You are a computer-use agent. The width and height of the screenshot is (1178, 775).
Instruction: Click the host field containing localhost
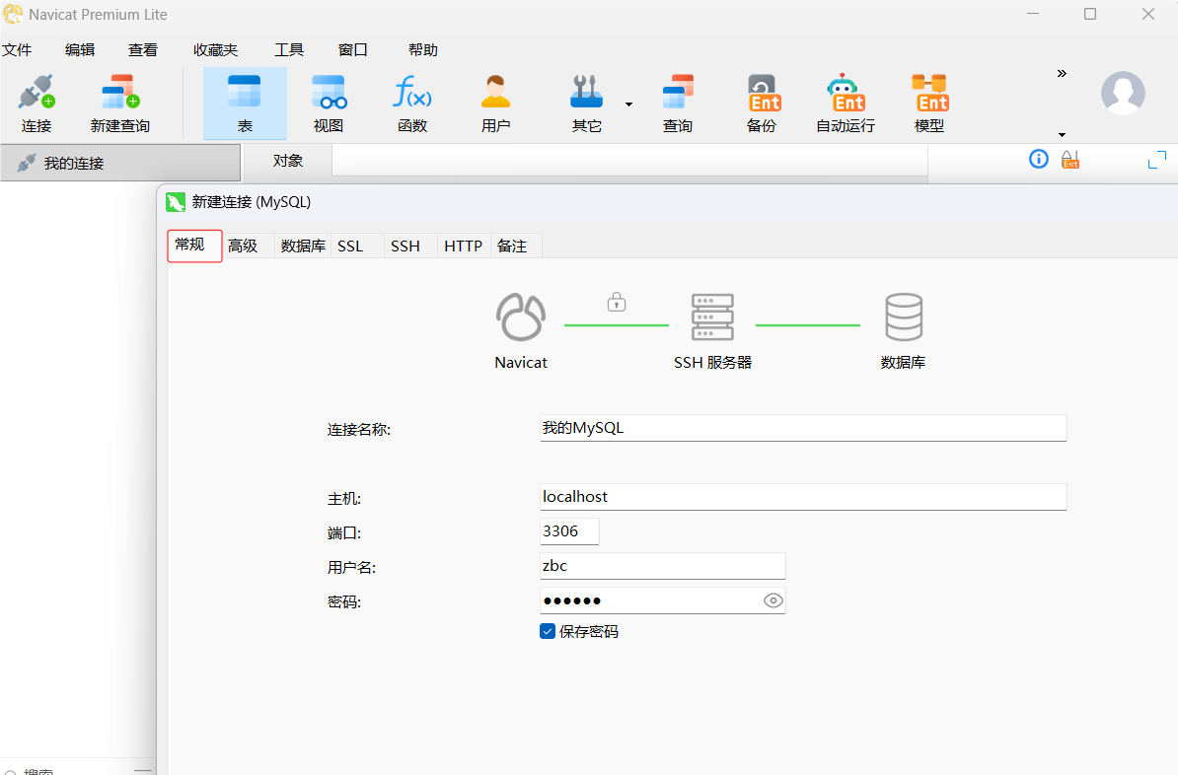point(803,497)
